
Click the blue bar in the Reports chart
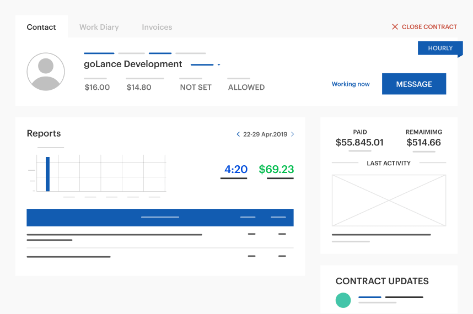pos(47,174)
